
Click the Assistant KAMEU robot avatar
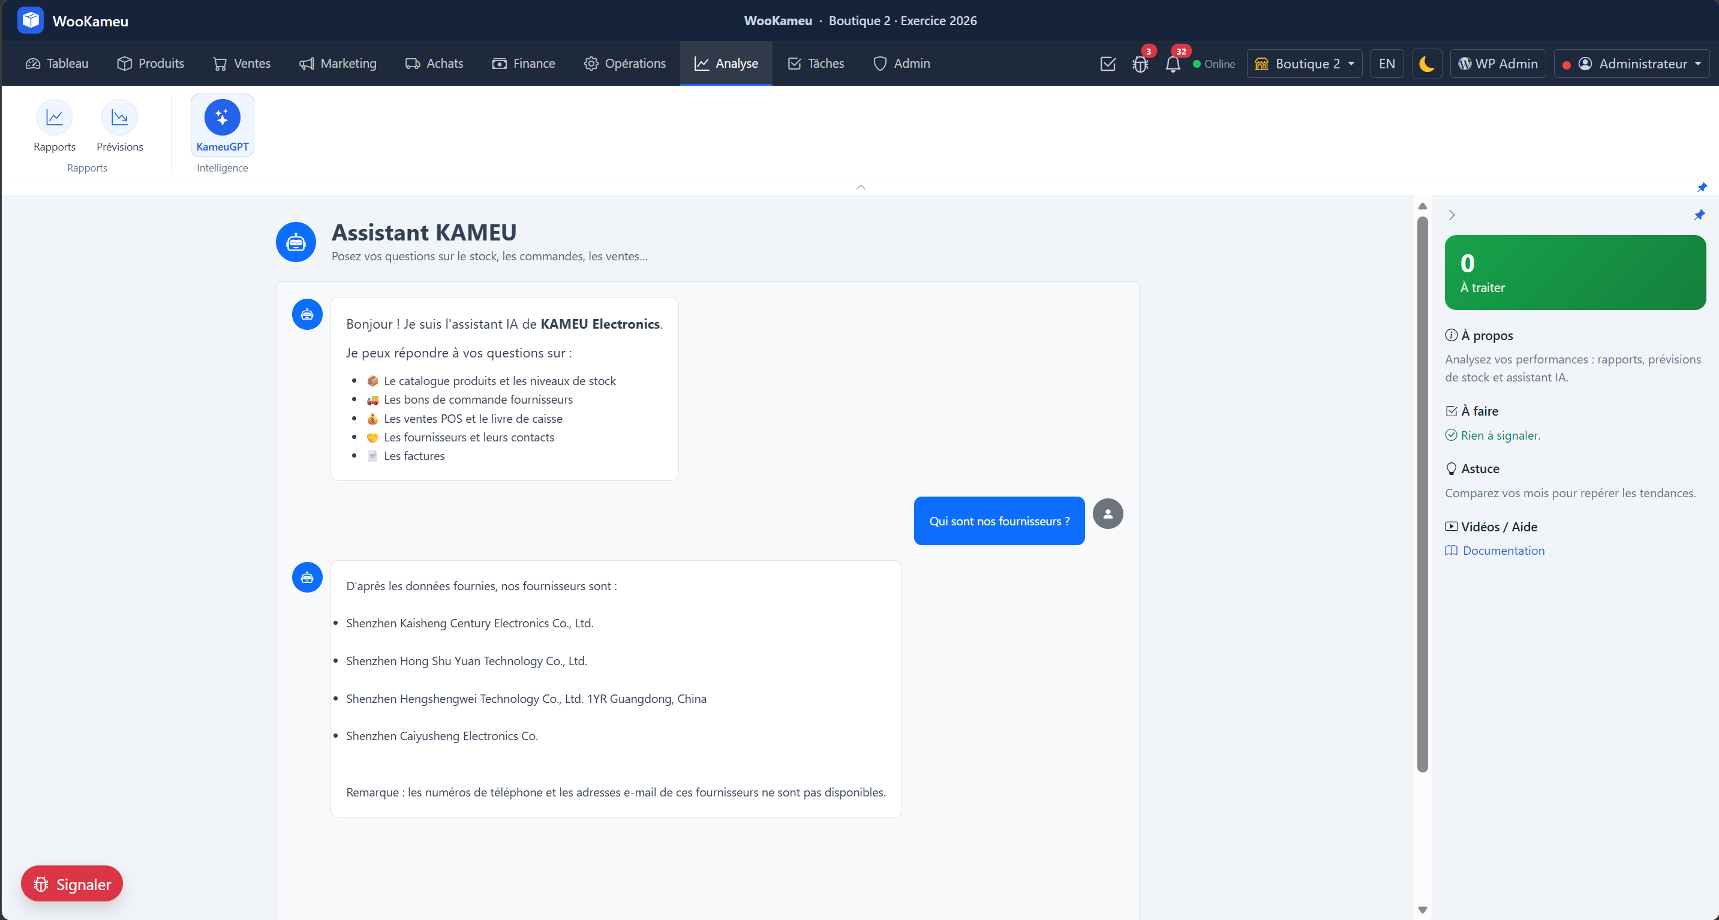[296, 242]
